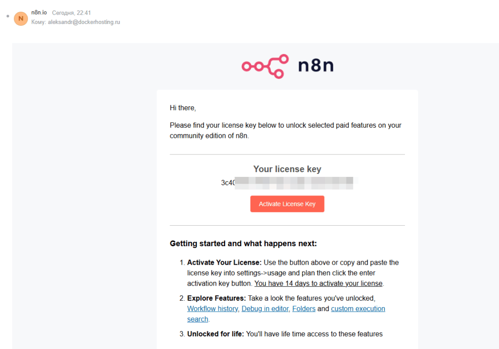Click the "Activate Your License:" bold label

(x=224, y=262)
